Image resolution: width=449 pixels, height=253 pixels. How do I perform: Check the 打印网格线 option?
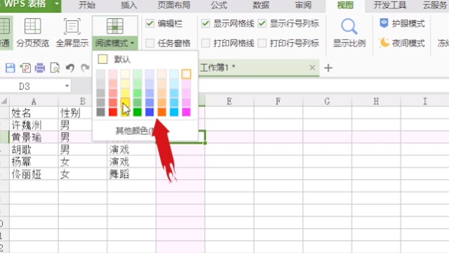[x=205, y=44]
